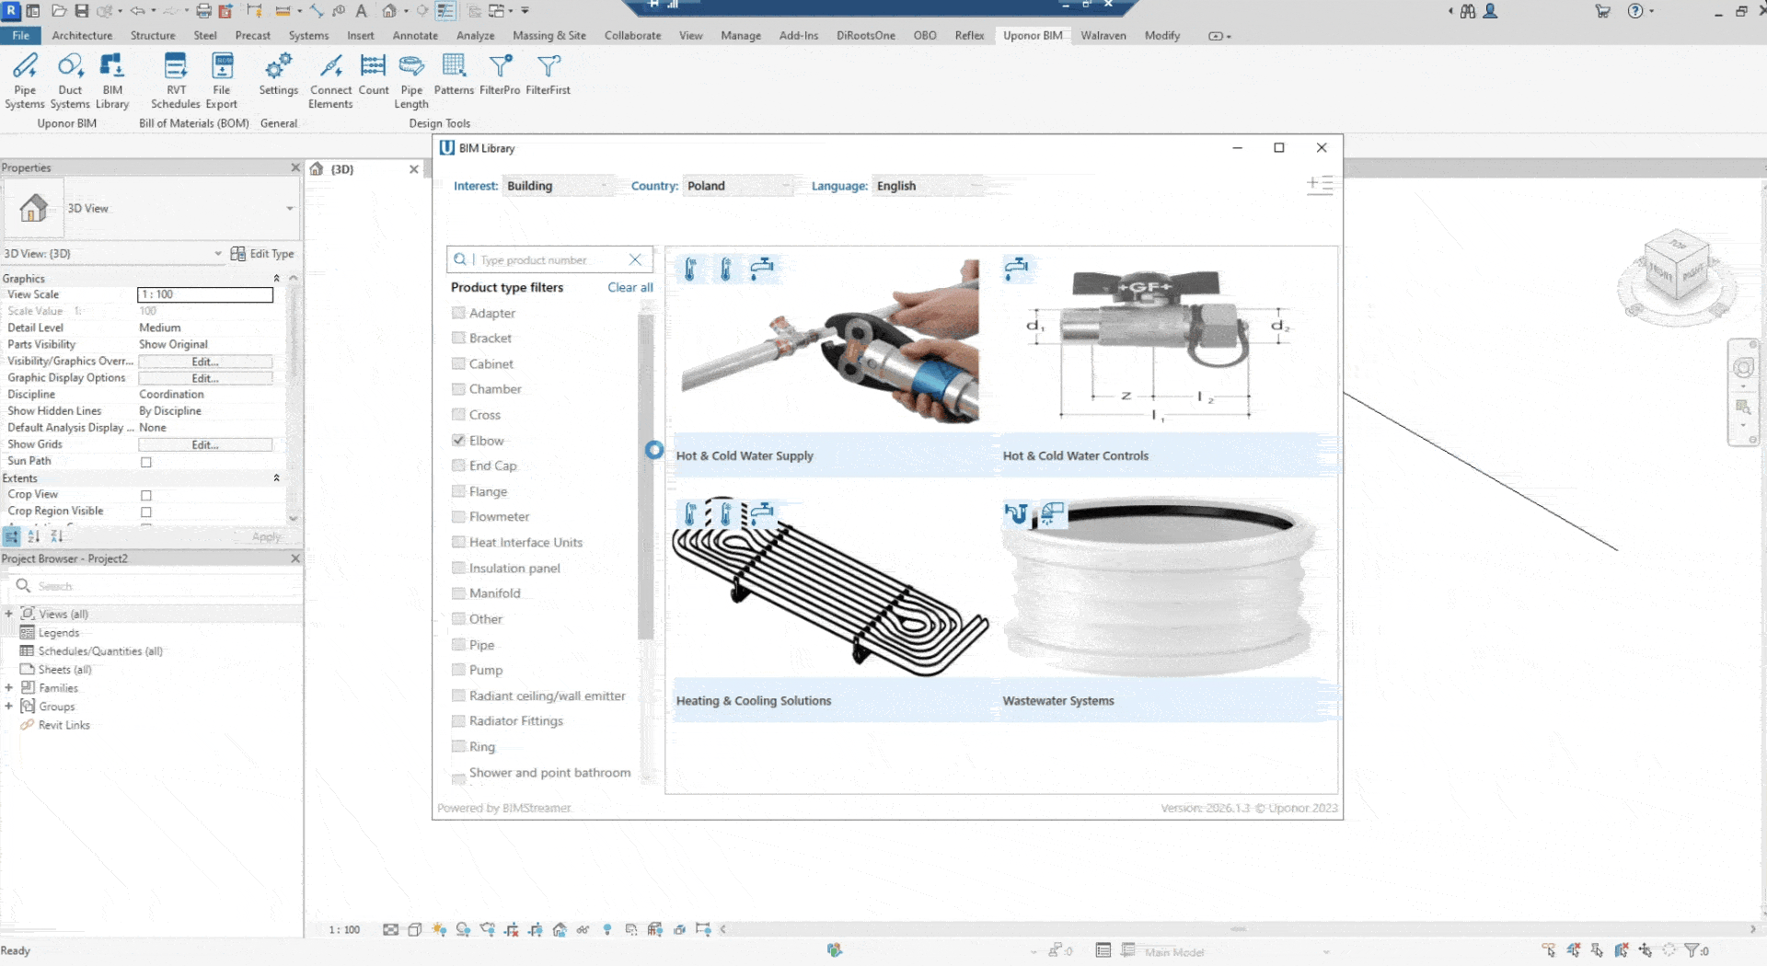Uncheck the Elbow product filter
Image resolution: width=1767 pixels, height=966 pixels.
pyautogui.click(x=459, y=440)
